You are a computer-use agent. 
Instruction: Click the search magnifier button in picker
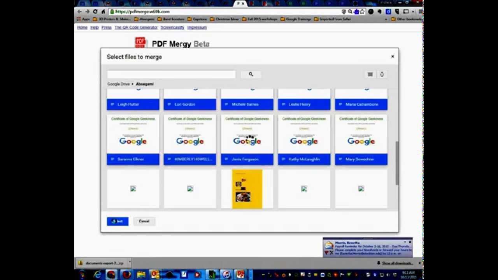[x=251, y=74]
